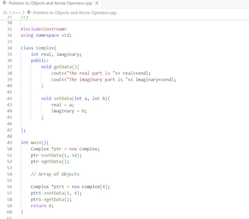Select the Pointers to Objects and Arrow Operator.cpp tab
249x219 pixels.
[x=51, y=3]
